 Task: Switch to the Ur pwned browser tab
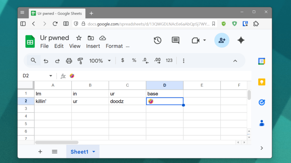(57, 13)
